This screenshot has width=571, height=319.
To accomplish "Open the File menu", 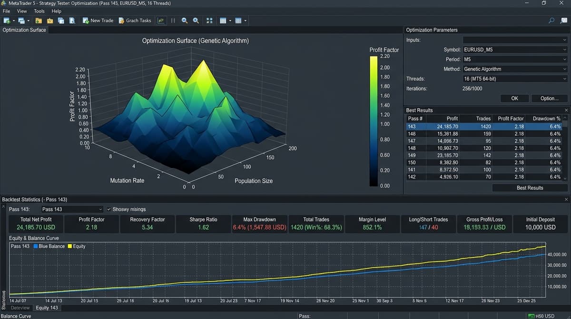I will click(x=7, y=11).
